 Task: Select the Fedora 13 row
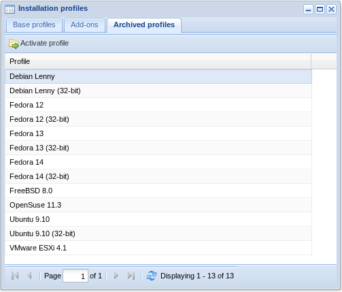pos(158,133)
